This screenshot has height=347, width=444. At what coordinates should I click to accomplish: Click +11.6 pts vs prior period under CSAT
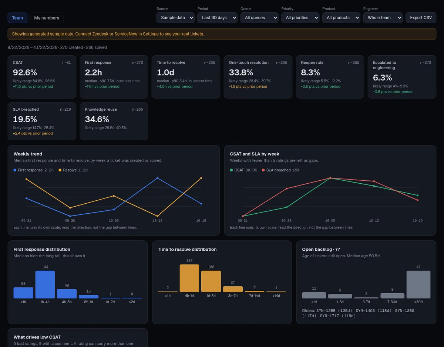point(33,86)
